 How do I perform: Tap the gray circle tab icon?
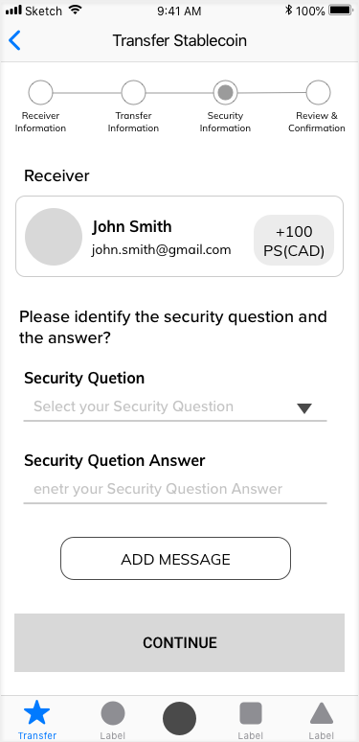[113, 713]
